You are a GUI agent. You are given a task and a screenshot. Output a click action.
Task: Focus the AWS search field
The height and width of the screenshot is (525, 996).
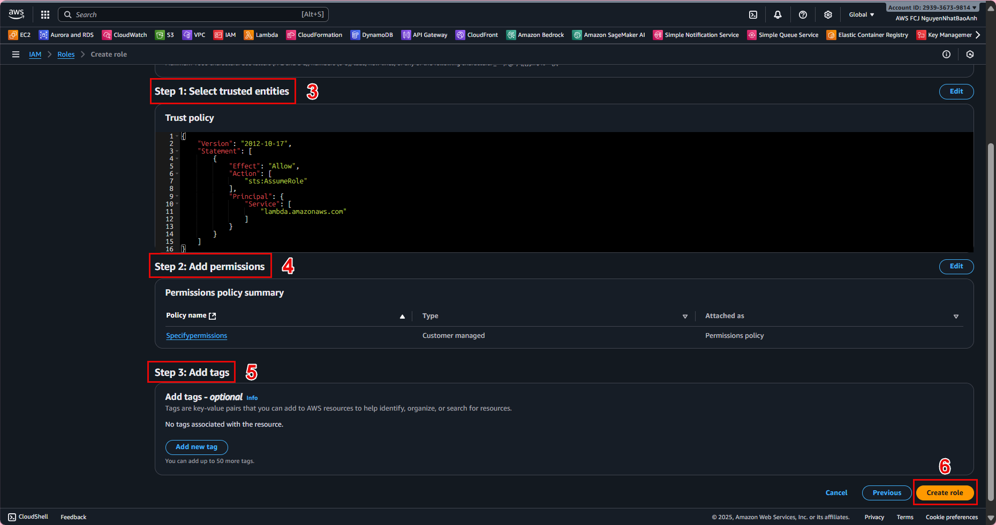[193, 15]
